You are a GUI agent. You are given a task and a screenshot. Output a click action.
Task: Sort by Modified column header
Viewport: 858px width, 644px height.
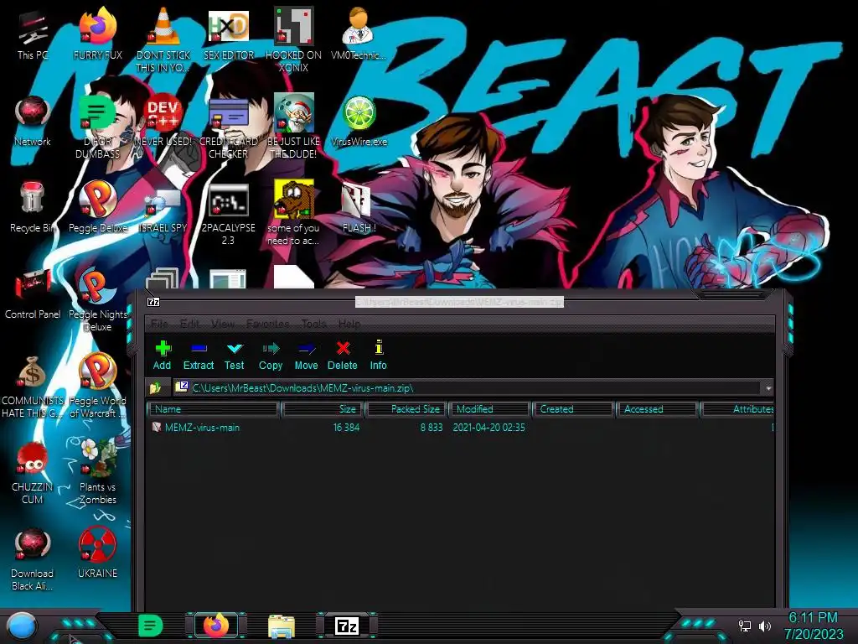[490, 409]
